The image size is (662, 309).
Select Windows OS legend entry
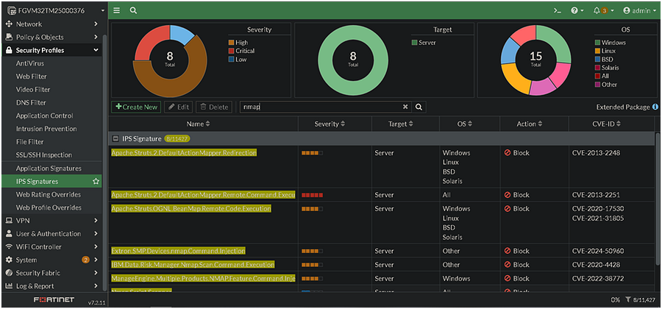point(610,43)
